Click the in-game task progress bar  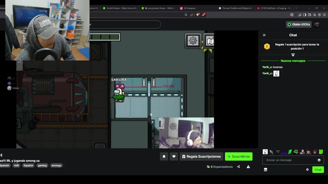(105, 37)
